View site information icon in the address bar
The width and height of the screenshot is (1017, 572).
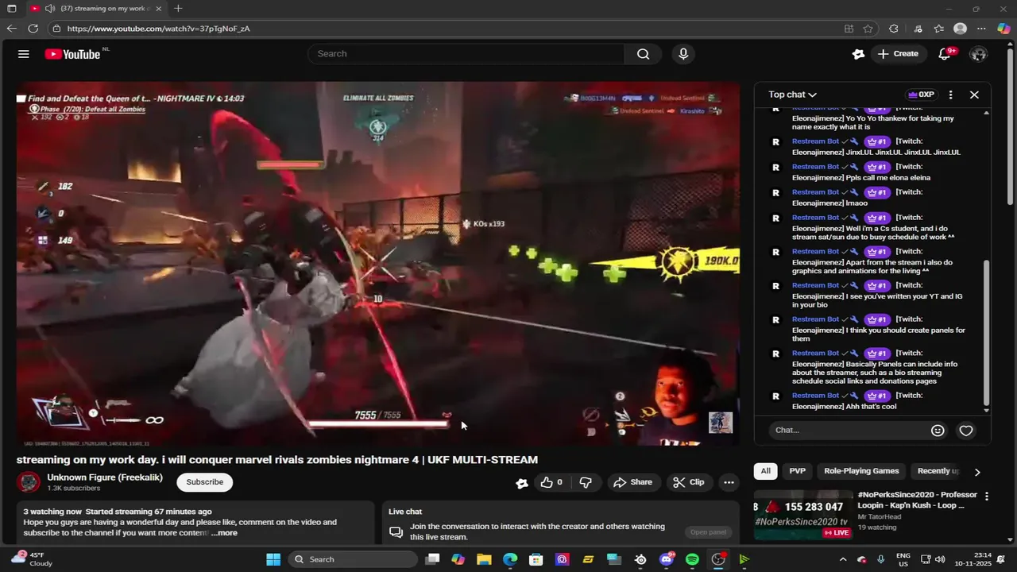pyautogui.click(x=56, y=29)
